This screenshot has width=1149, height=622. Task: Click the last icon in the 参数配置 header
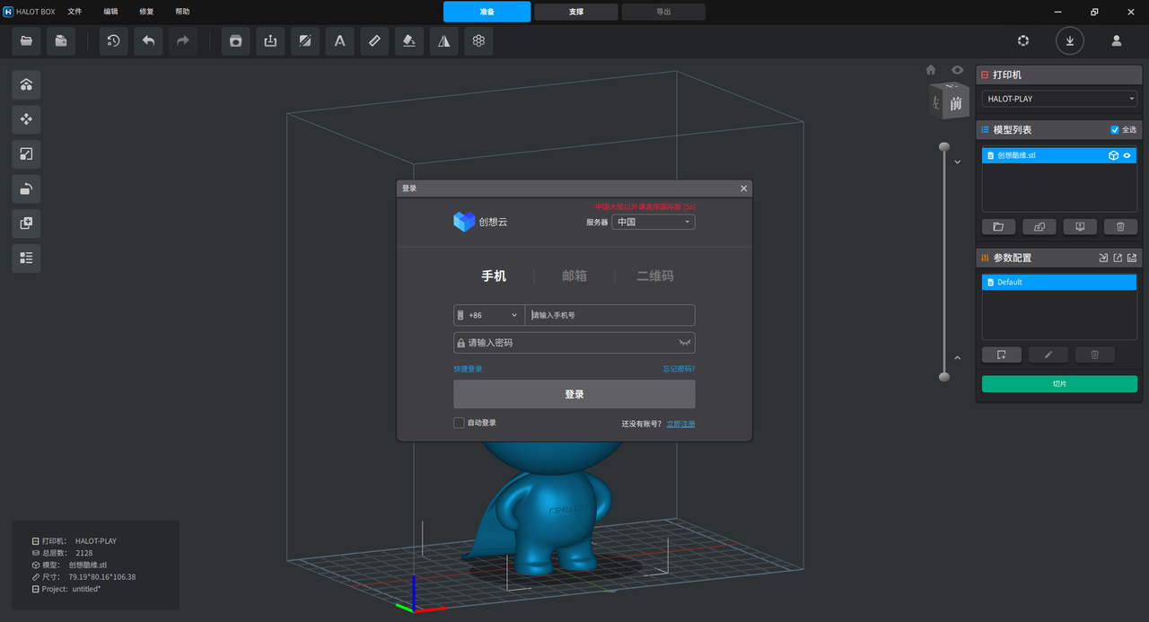[1132, 258]
